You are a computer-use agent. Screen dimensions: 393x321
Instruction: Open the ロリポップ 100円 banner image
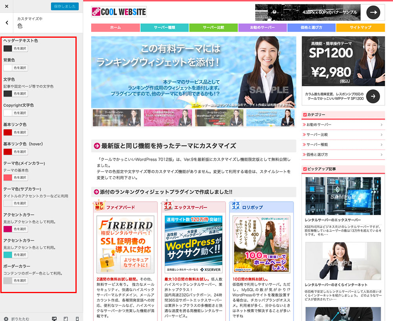(261, 244)
